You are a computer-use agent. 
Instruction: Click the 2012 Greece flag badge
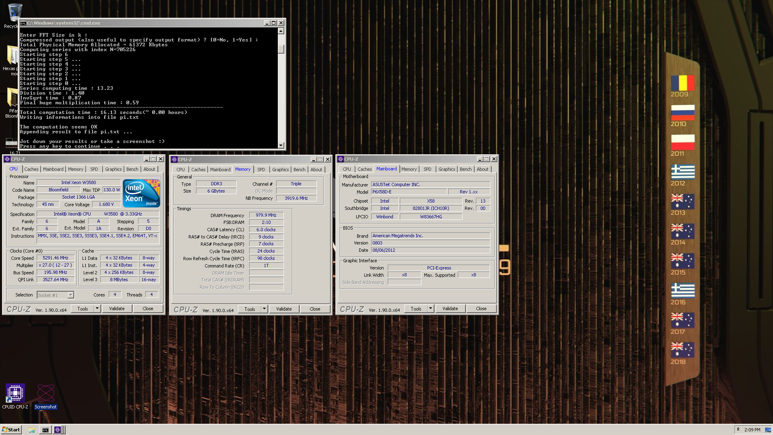682,172
